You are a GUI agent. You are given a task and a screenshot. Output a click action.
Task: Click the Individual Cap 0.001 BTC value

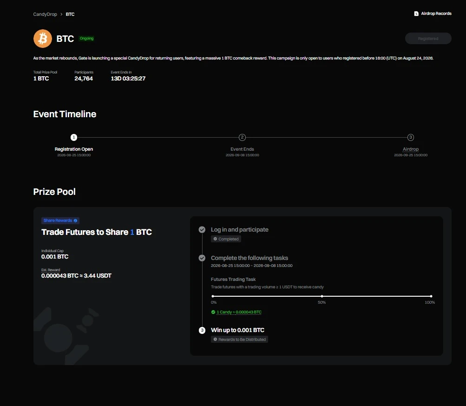click(55, 257)
